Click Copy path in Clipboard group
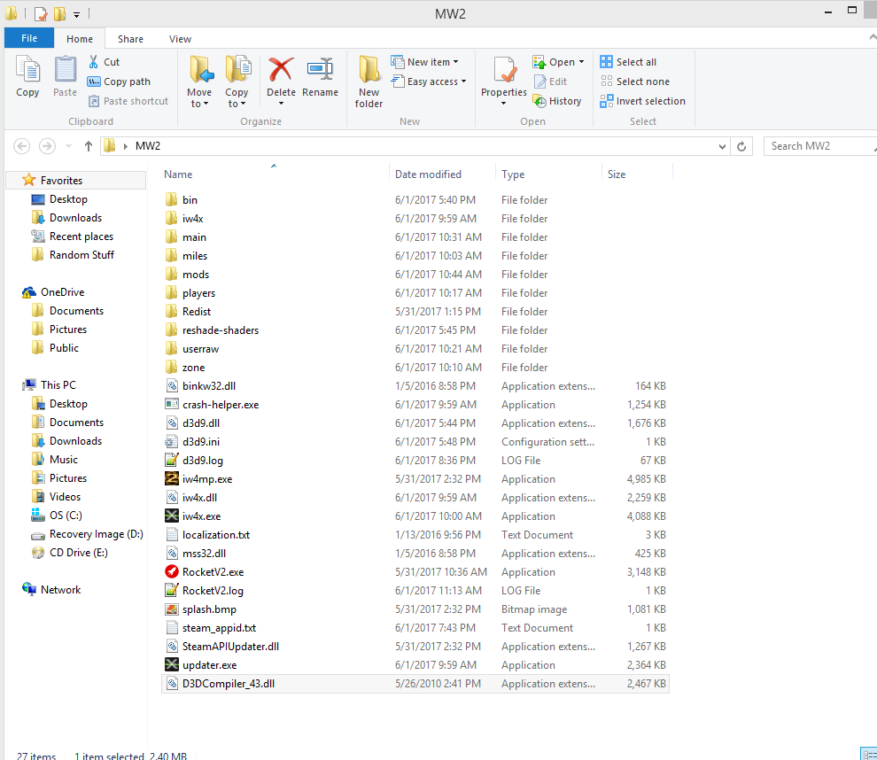The height and width of the screenshot is (760, 877). click(119, 81)
